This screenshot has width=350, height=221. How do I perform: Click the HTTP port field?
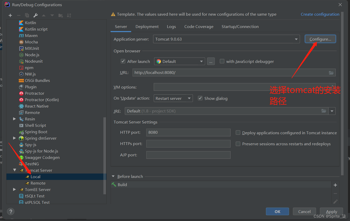tap(188, 132)
